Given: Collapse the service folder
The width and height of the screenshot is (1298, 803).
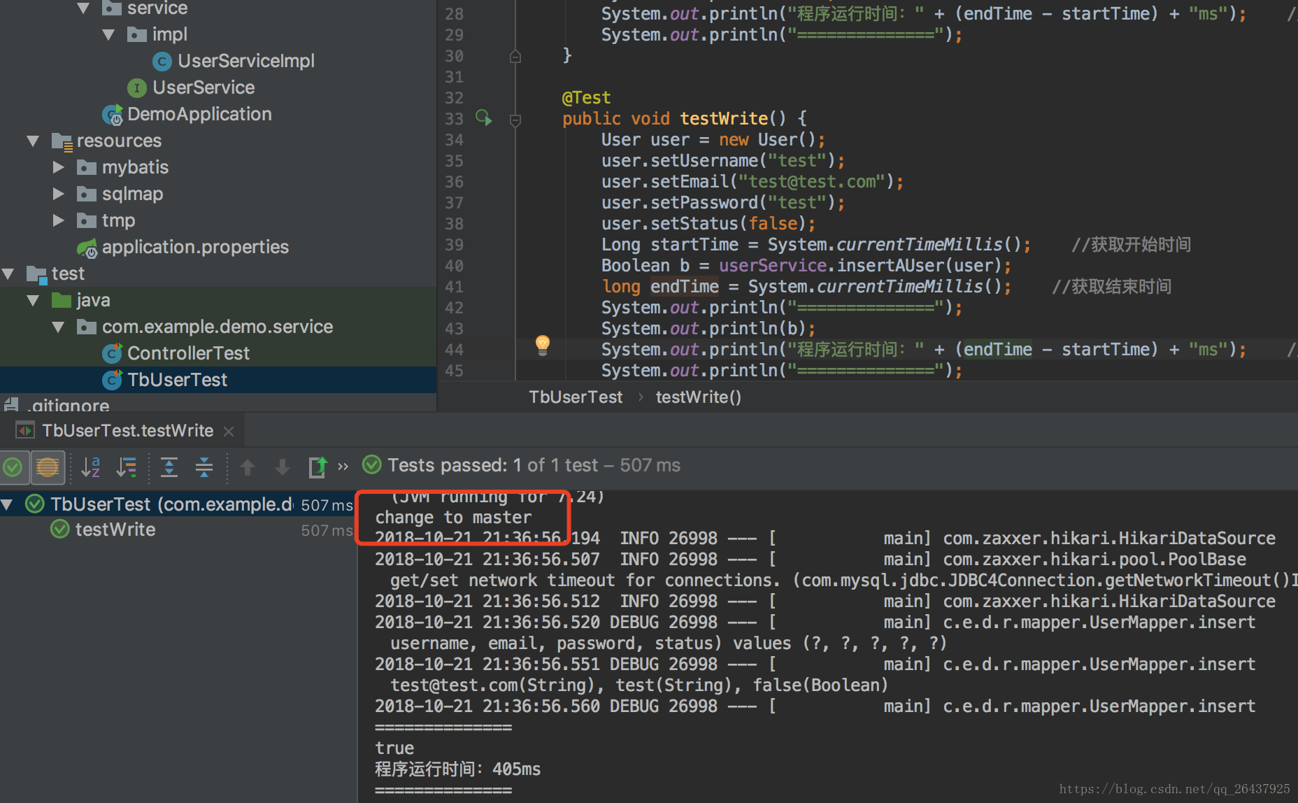Looking at the screenshot, I should (84, 8).
